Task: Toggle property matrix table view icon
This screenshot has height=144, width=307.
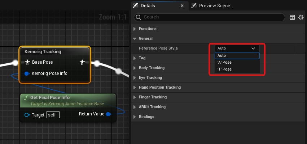Action: 292,17
